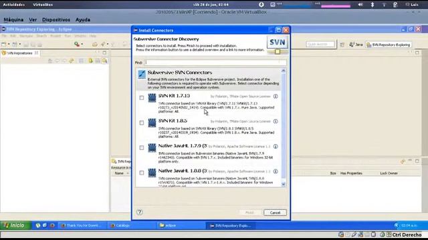
Task: Click the Lock Owner column header
Action: [x=389, y=173]
